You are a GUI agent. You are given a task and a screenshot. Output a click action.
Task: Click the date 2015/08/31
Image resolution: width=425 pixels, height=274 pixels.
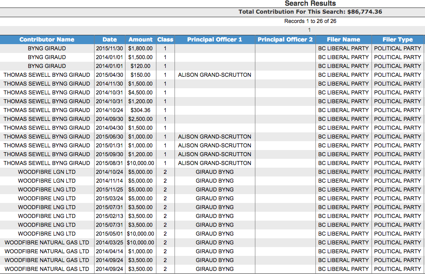[x=110, y=163]
